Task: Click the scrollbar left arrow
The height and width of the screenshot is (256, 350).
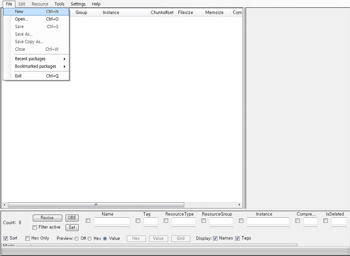Action: tap(4, 205)
